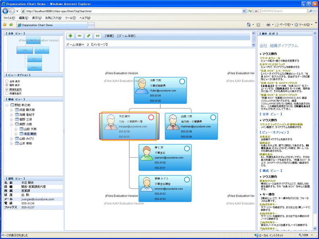This screenshot has height=239, width=319.
Task: Expand the 山本 幸助 tree node
Action: click(x=12, y=143)
